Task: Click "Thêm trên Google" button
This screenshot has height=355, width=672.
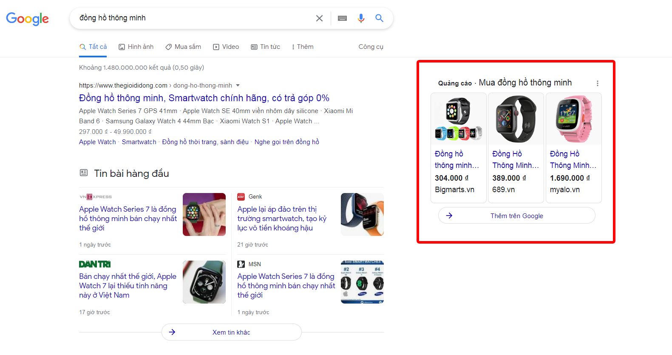Action: pyautogui.click(x=517, y=216)
